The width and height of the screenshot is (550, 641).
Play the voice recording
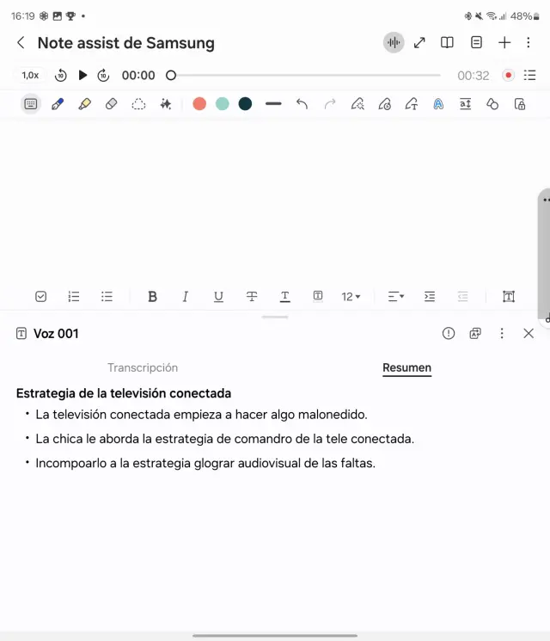[x=82, y=76]
